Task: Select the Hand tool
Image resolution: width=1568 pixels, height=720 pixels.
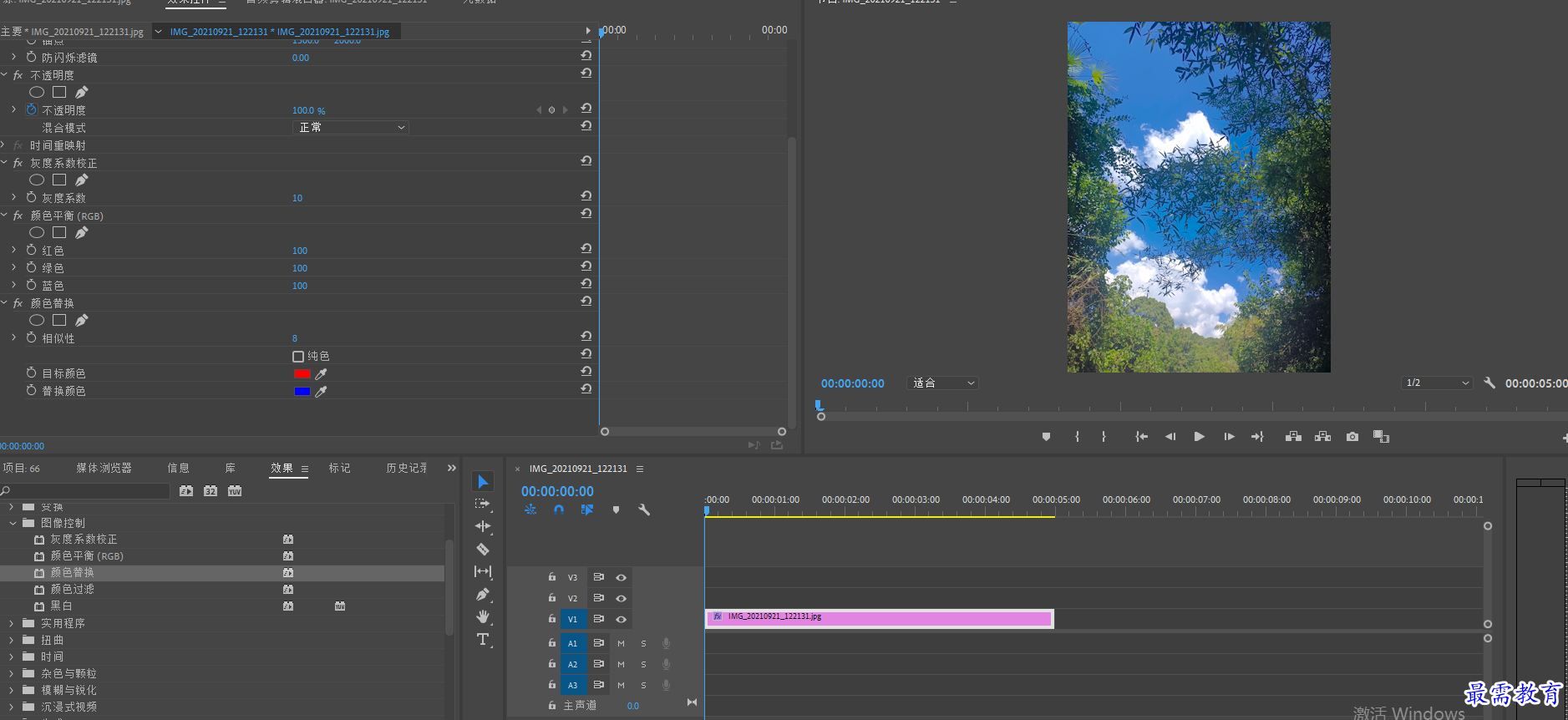Action: [x=483, y=616]
